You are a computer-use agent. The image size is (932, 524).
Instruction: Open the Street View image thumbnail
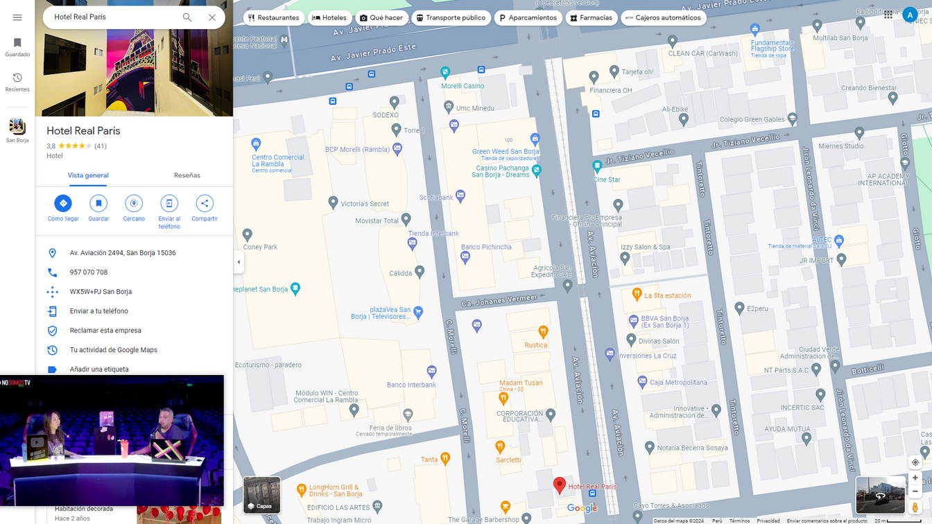(880, 494)
